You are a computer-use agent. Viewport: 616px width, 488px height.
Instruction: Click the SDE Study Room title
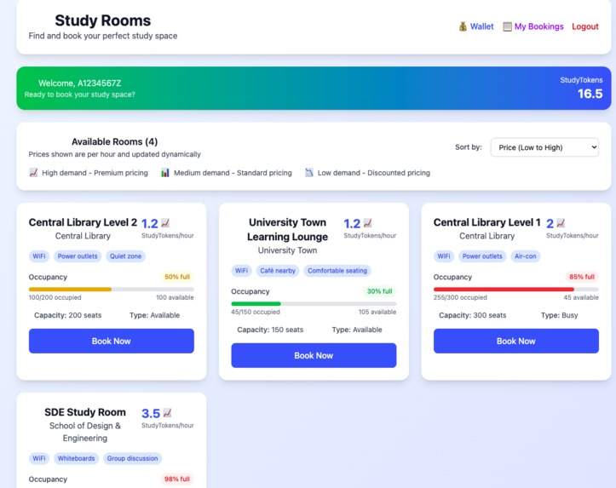coord(85,412)
